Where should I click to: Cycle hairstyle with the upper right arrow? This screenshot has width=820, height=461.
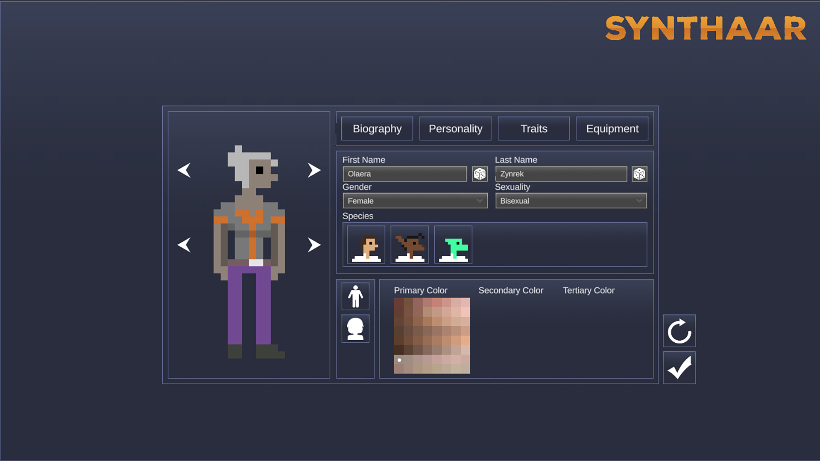click(314, 169)
